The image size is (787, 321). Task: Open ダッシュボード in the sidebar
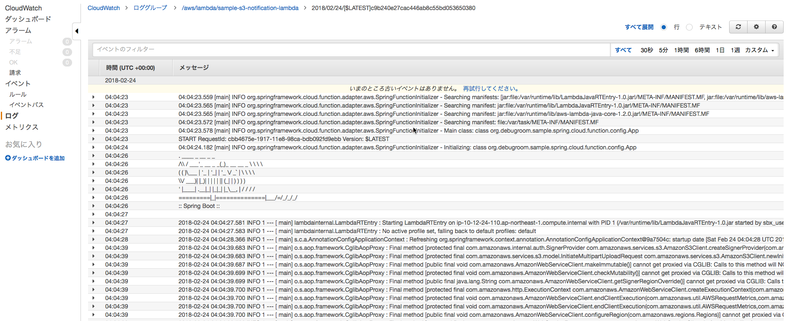click(28, 19)
